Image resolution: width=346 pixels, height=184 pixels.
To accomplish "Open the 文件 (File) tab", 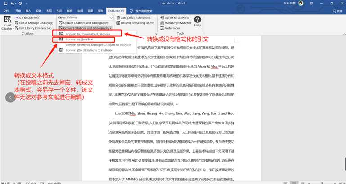I will coord(6,11).
